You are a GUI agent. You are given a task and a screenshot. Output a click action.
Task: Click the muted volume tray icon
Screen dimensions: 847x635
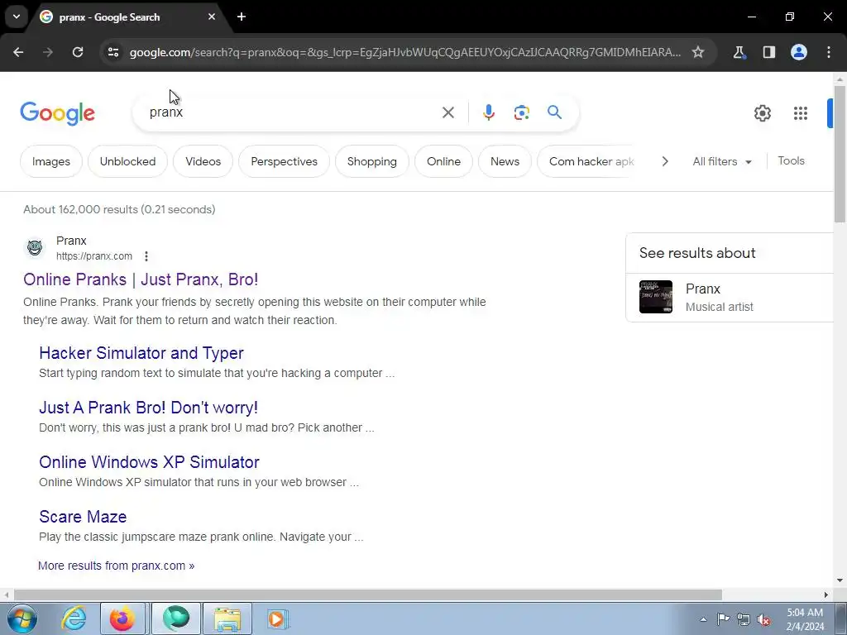[x=763, y=619]
